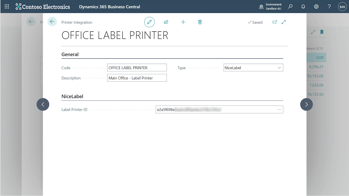Click the Description field
The height and width of the screenshot is (196, 349).
pos(137,78)
